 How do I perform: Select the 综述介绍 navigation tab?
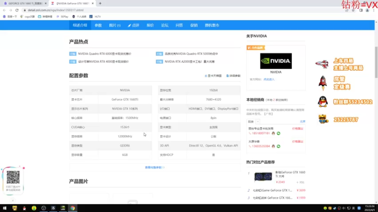80,25
